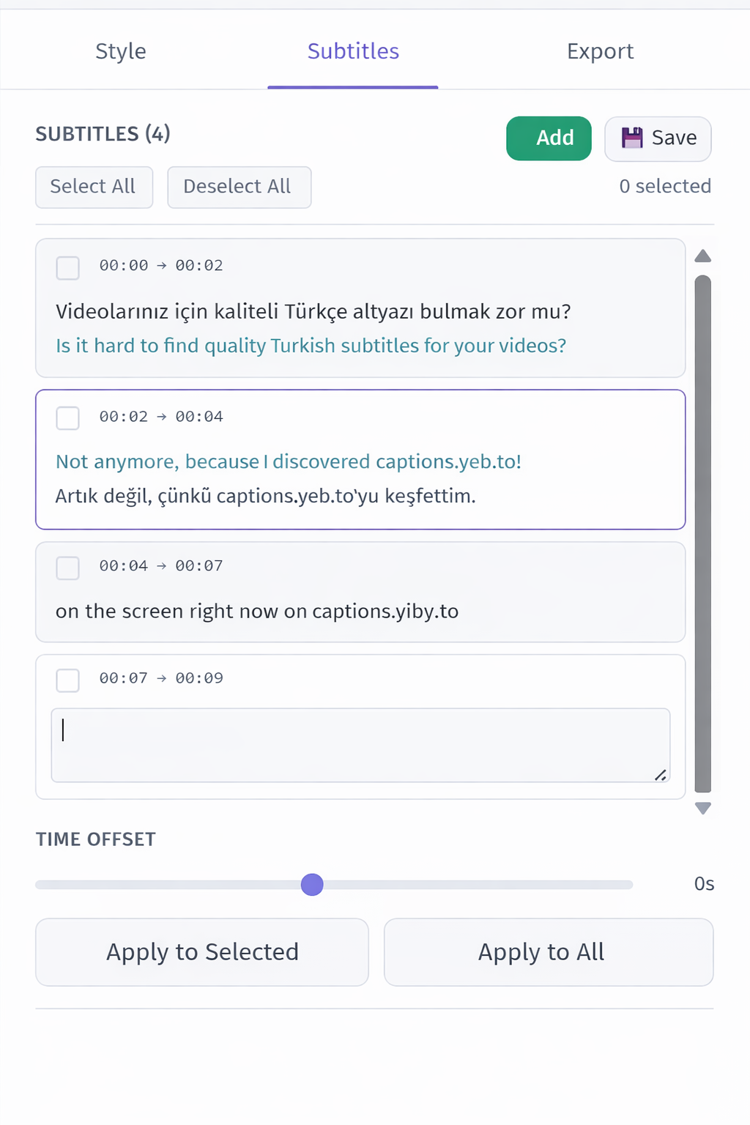The width and height of the screenshot is (750, 1125).
Task: Click the Select All button
Action: 94,187
